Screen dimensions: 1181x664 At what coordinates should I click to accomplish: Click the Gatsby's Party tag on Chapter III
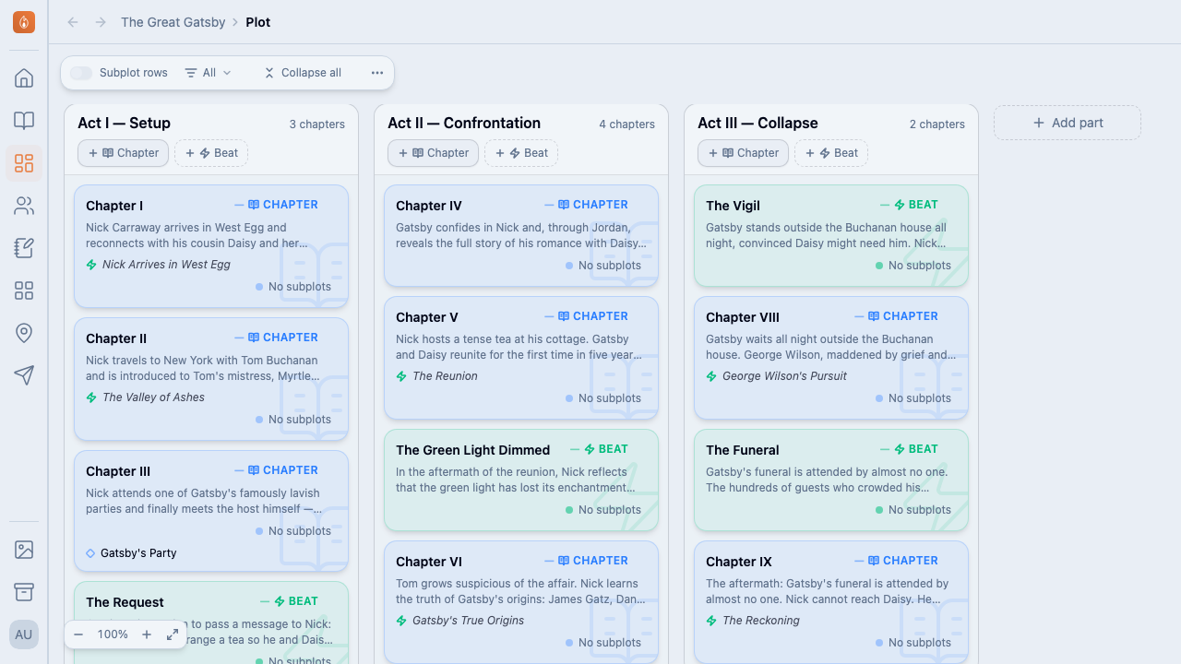(x=138, y=553)
